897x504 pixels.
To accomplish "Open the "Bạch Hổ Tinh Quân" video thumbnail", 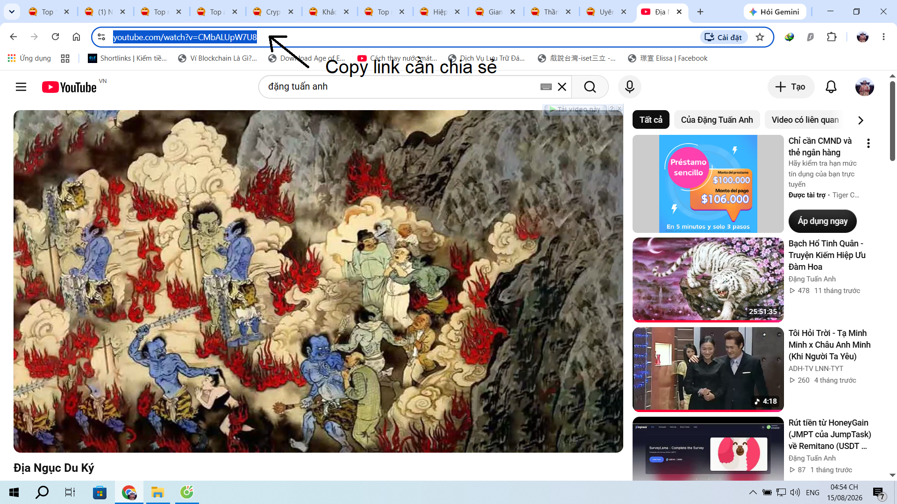I will click(x=708, y=280).
